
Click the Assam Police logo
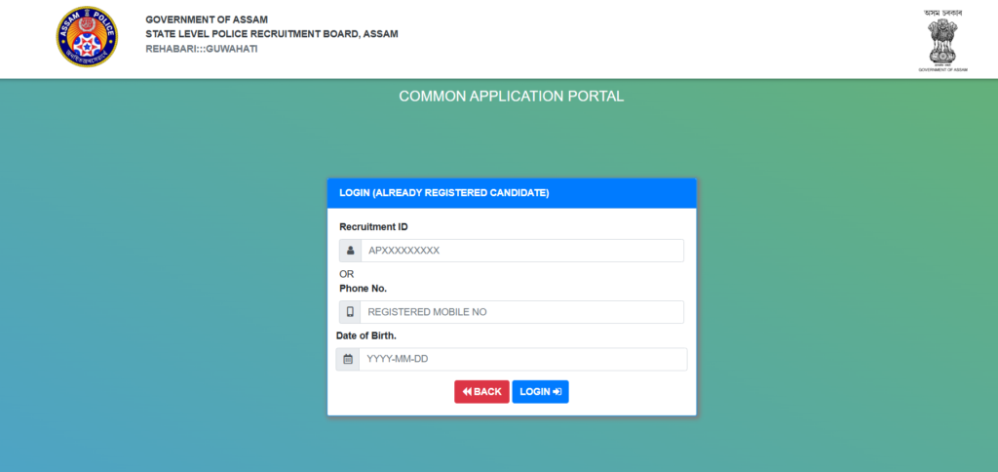(x=86, y=37)
